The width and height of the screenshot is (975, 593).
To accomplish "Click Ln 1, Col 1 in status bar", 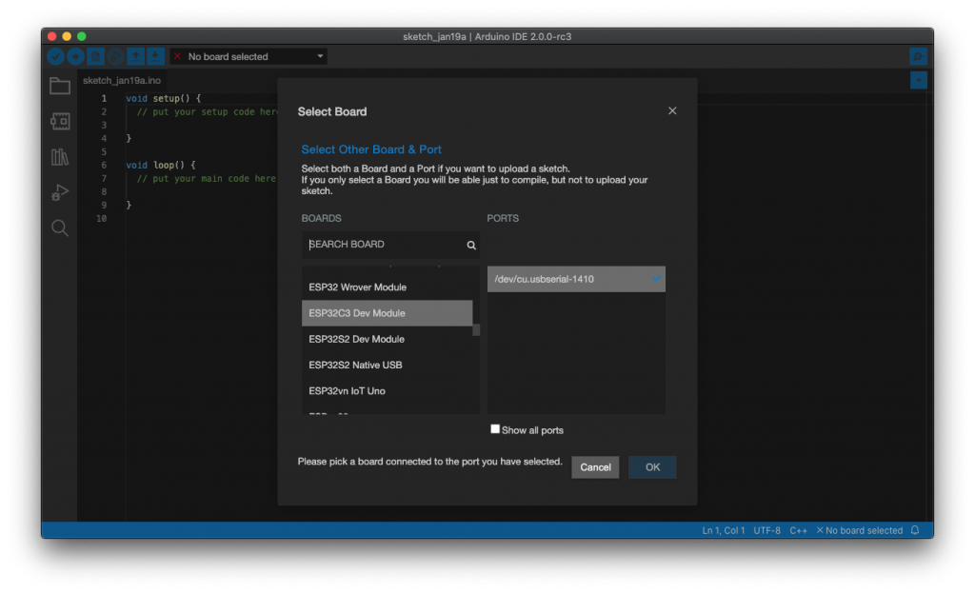I will (x=724, y=530).
